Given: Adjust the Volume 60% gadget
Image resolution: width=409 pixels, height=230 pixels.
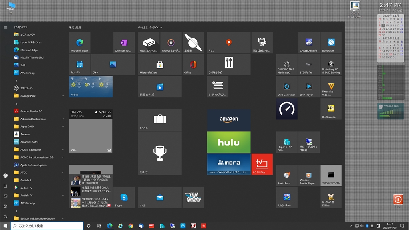Looking at the screenshot, I should click(391, 111).
